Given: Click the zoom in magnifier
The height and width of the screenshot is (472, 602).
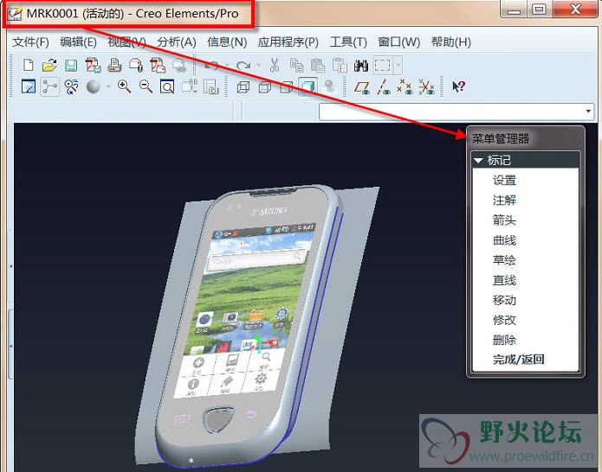Looking at the screenshot, I should tap(124, 86).
